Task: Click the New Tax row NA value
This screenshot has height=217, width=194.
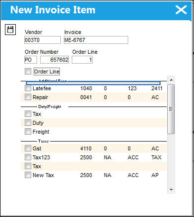Action: click(107, 175)
